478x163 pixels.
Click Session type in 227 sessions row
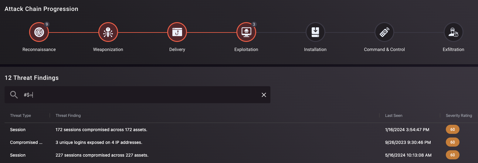pos(18,155)
